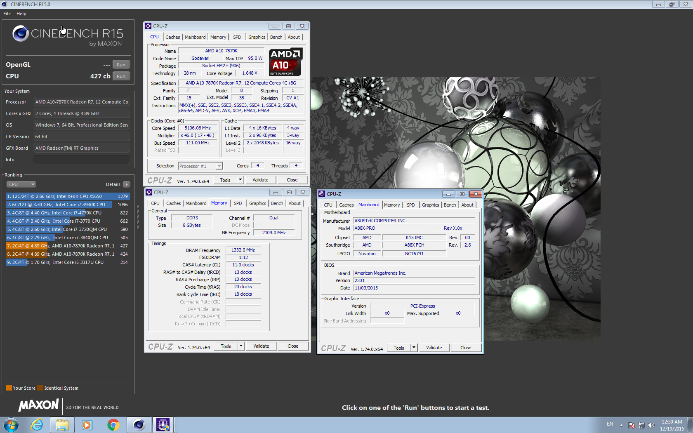693x433 pixels.
Task: Click Tools button in Mainboard CPU-Z window
Action: (399, 348)
